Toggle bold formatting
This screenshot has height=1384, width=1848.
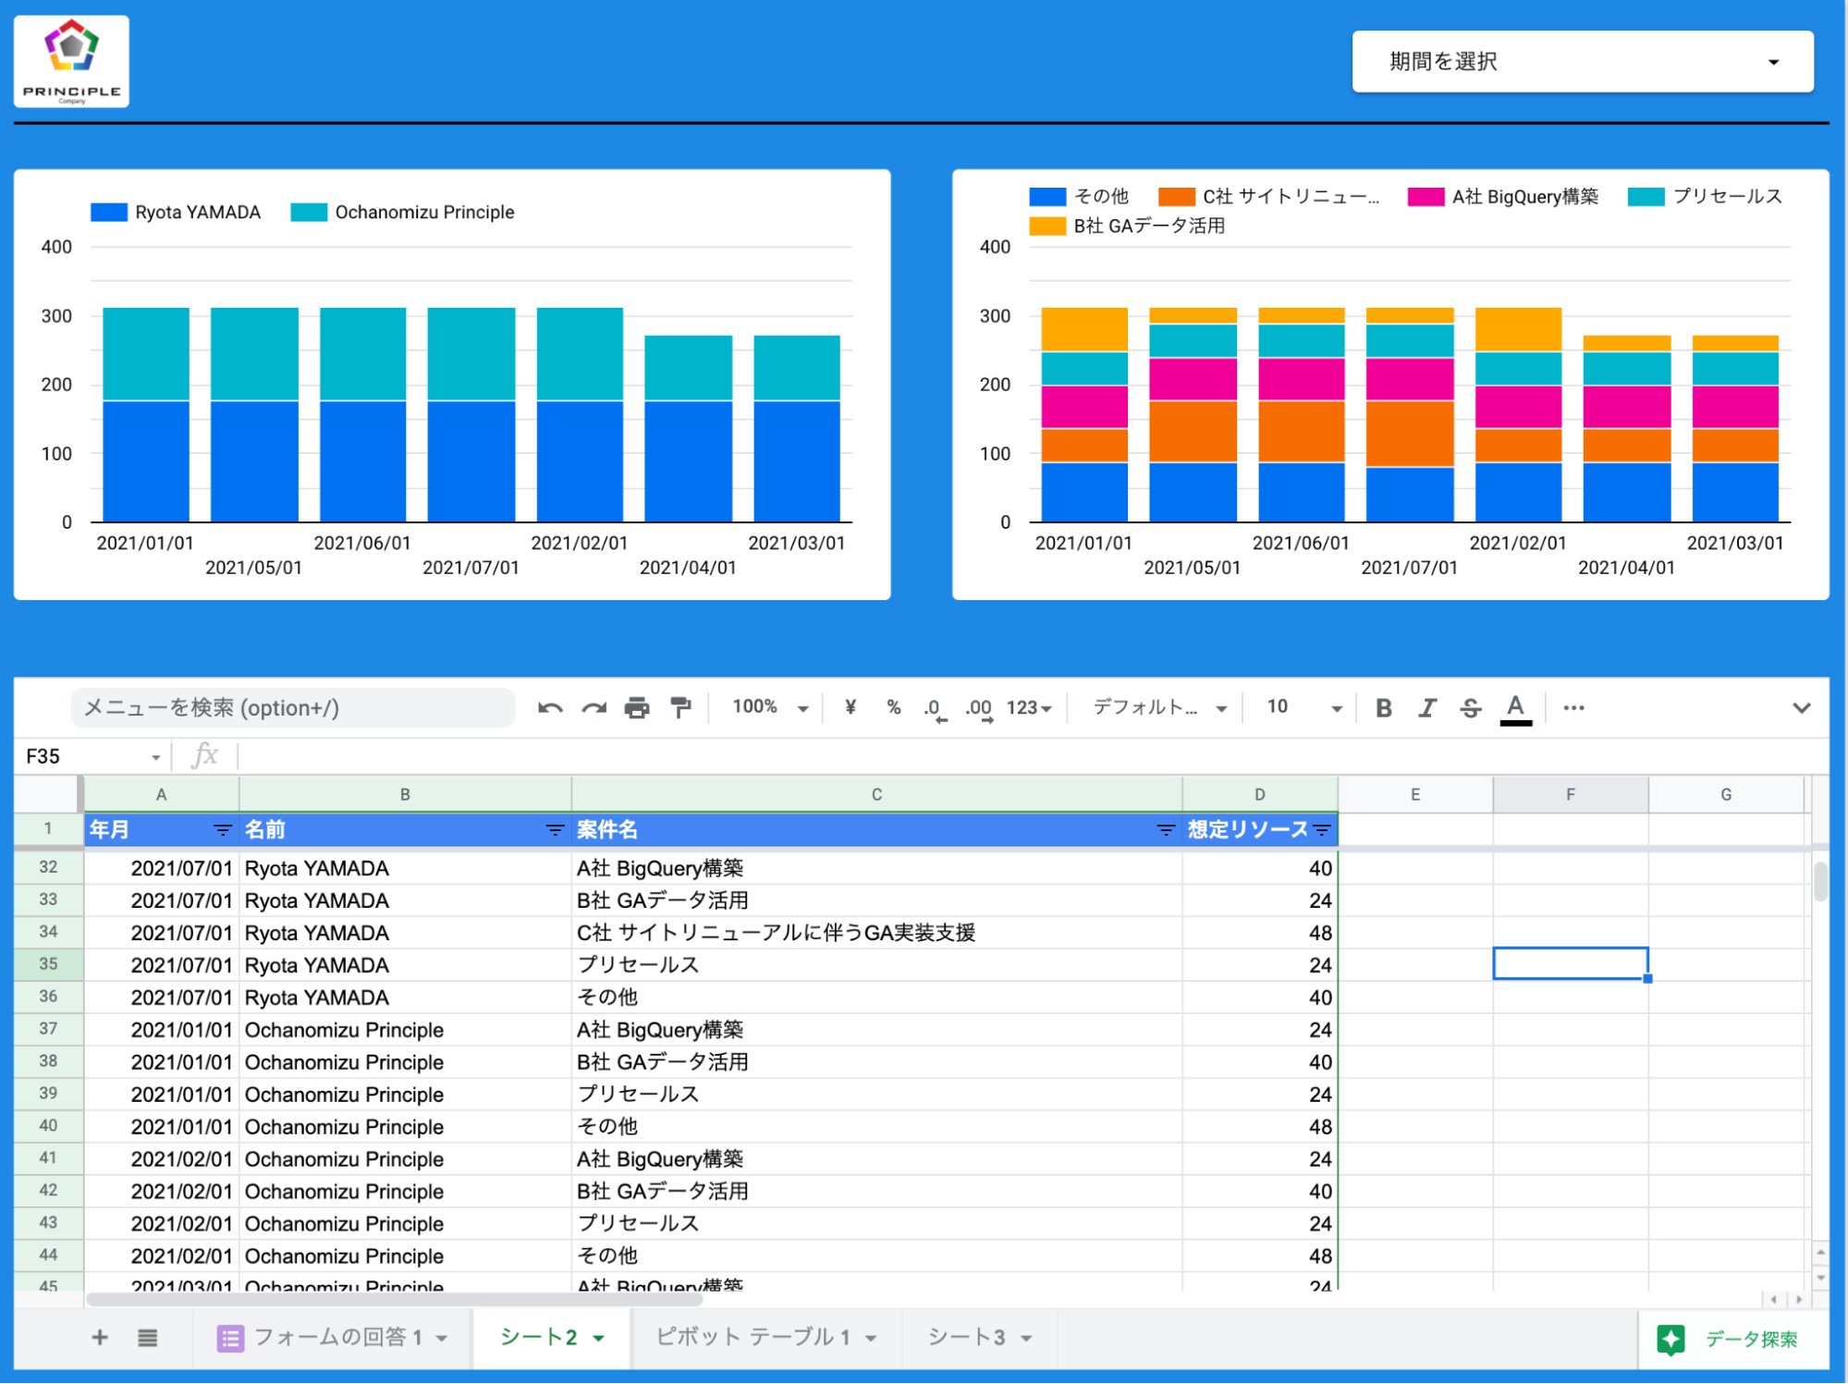(x=1383, y=708)
